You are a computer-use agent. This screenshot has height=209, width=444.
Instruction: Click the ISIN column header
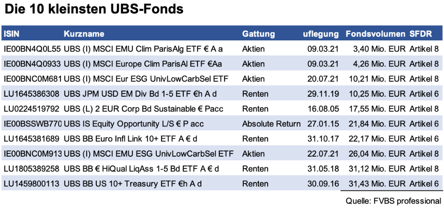(12, 34)
